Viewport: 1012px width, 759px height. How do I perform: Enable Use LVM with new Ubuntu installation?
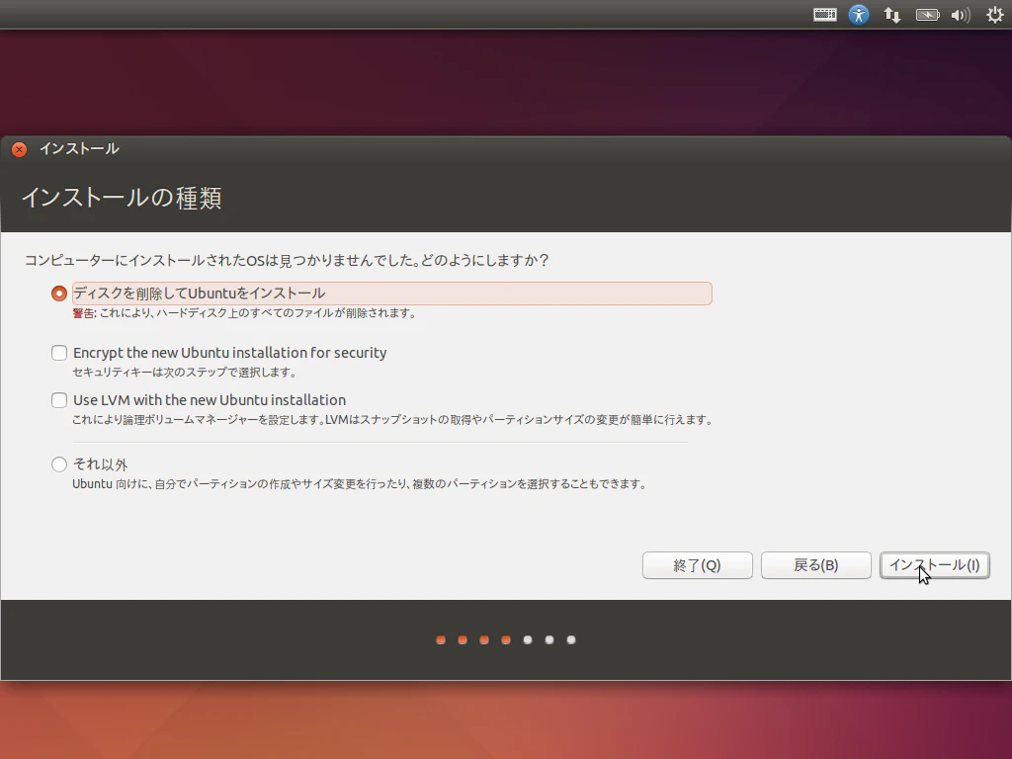point(58,400)
